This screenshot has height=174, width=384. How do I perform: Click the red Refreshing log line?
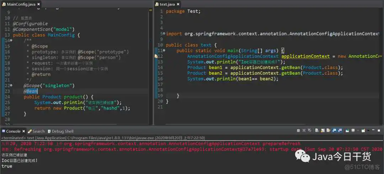[x=192, y=149]
